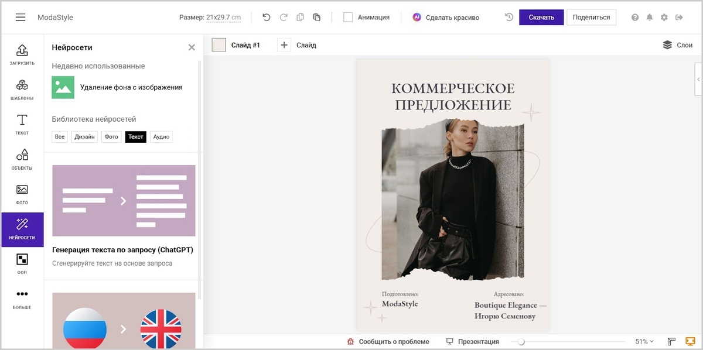Open Удаление фона с изображения tool
Image resolution: width=703 pixels, height=350 pixels.
click(117, 87)
